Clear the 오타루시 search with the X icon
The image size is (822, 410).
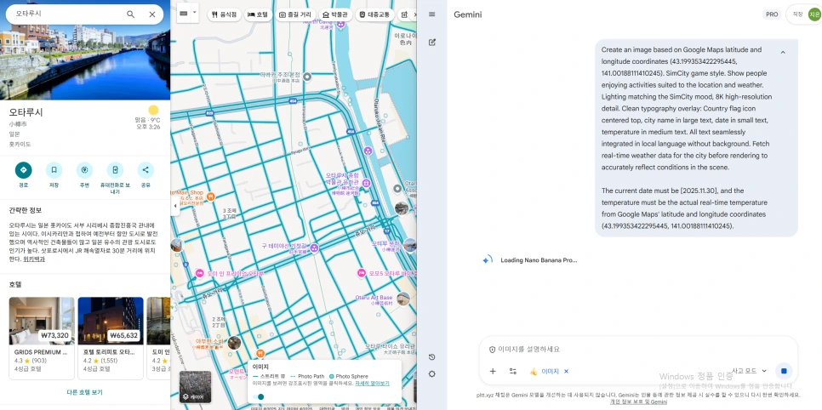click(x=152, y=14)
